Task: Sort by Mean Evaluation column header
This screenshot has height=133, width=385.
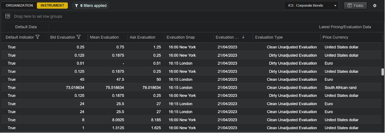Action: (104, 37)
